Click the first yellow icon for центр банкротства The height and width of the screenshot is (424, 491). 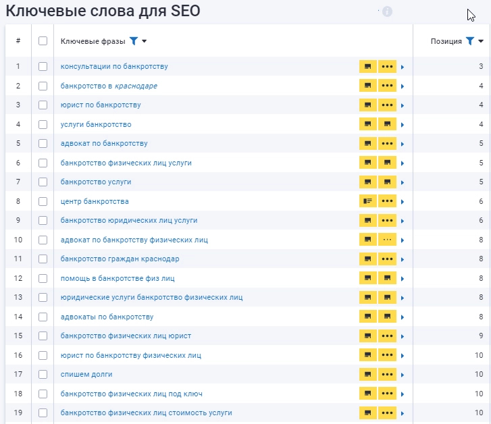tap(368, 201)
